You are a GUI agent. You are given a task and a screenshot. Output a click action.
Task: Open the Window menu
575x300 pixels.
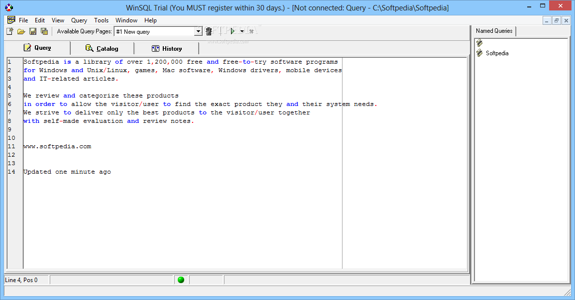coord(126,20)
